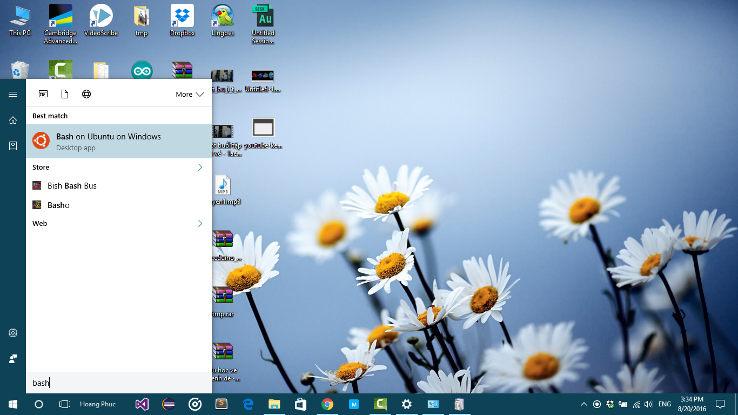
Task: Open Cortana settings gear
Action: (13, 333)
